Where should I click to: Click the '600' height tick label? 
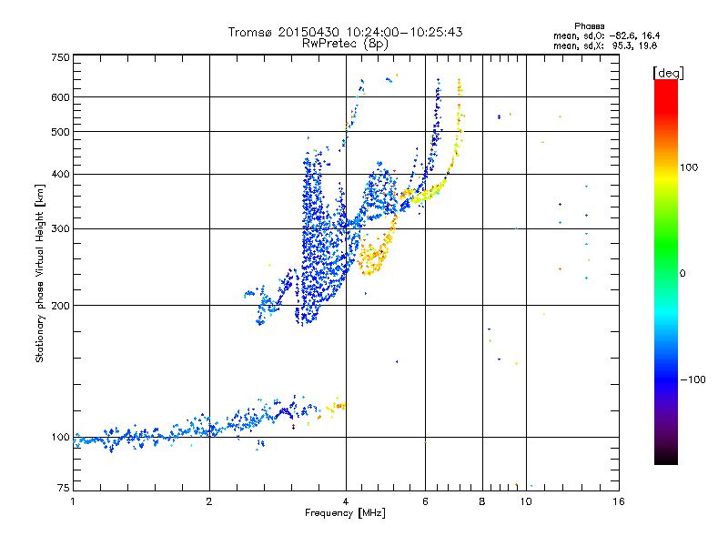pos(61,97)
